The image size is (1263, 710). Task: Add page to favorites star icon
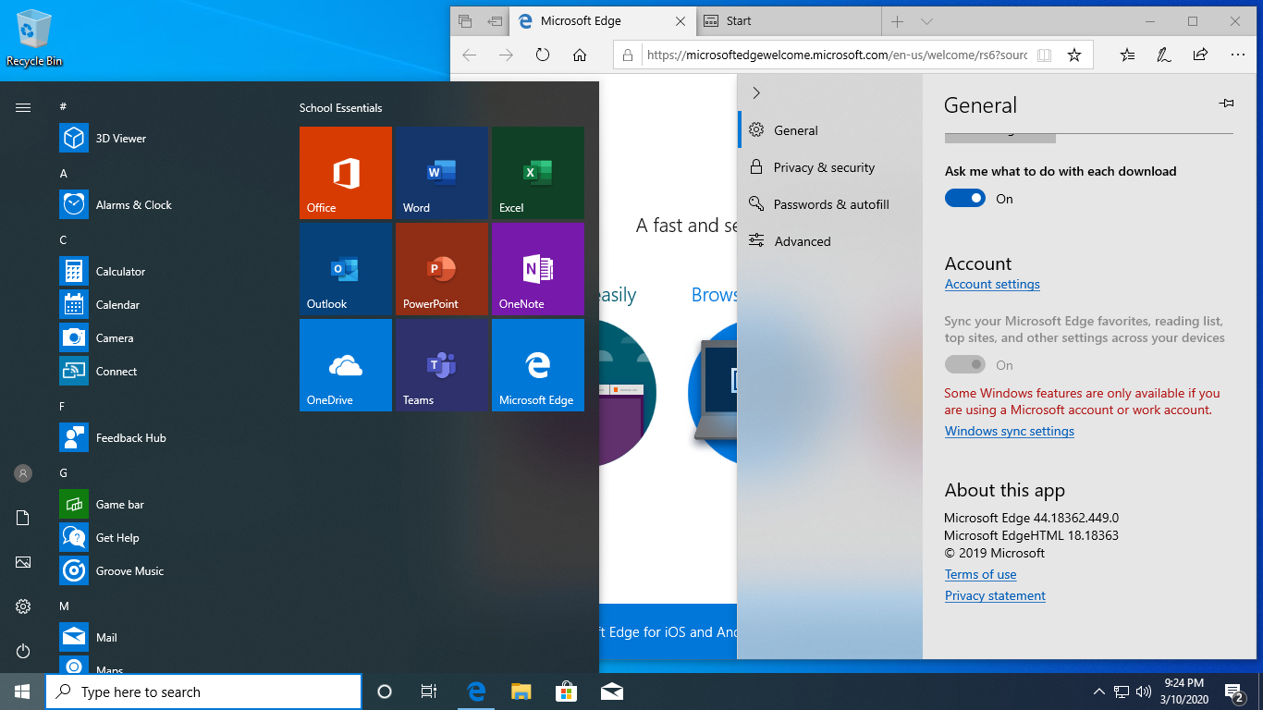pos(1073,55)
